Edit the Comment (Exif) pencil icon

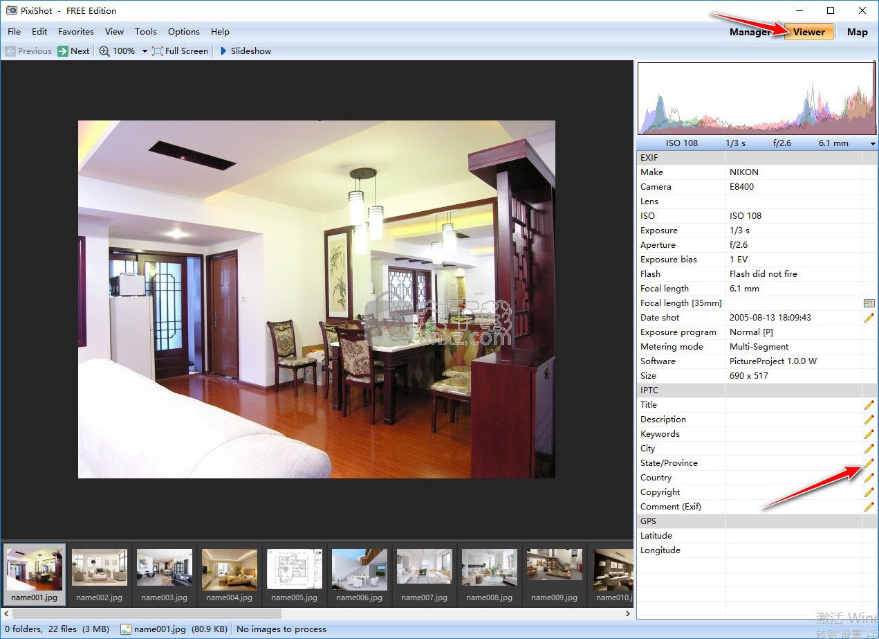pos(869,507)
